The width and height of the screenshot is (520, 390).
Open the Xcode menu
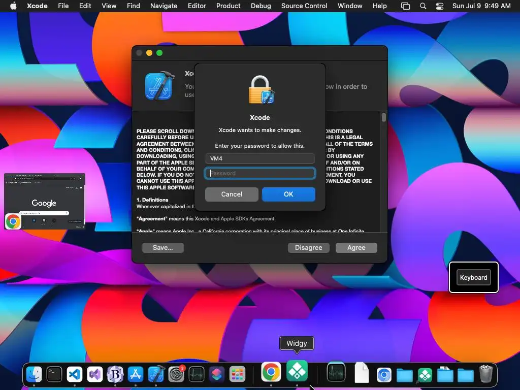(x=37, y=6)
